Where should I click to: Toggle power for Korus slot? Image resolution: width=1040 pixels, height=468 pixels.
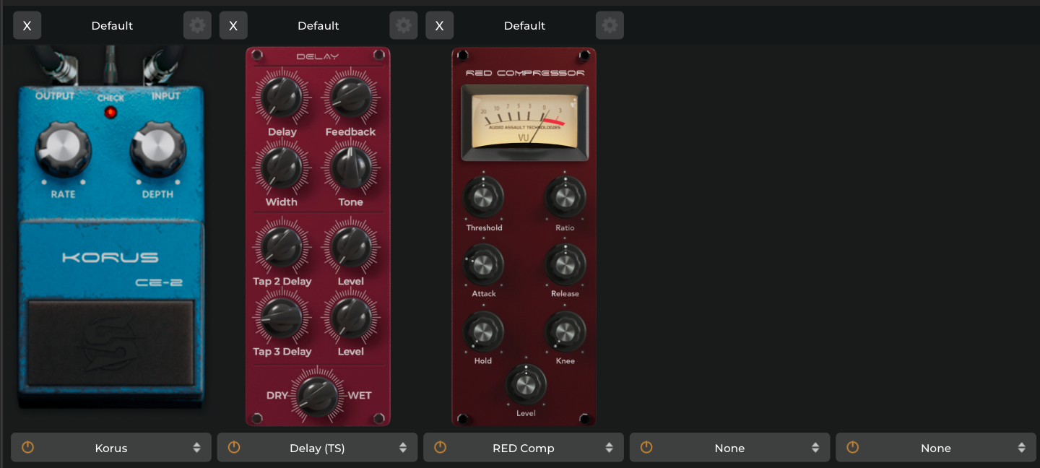[27, 448]
